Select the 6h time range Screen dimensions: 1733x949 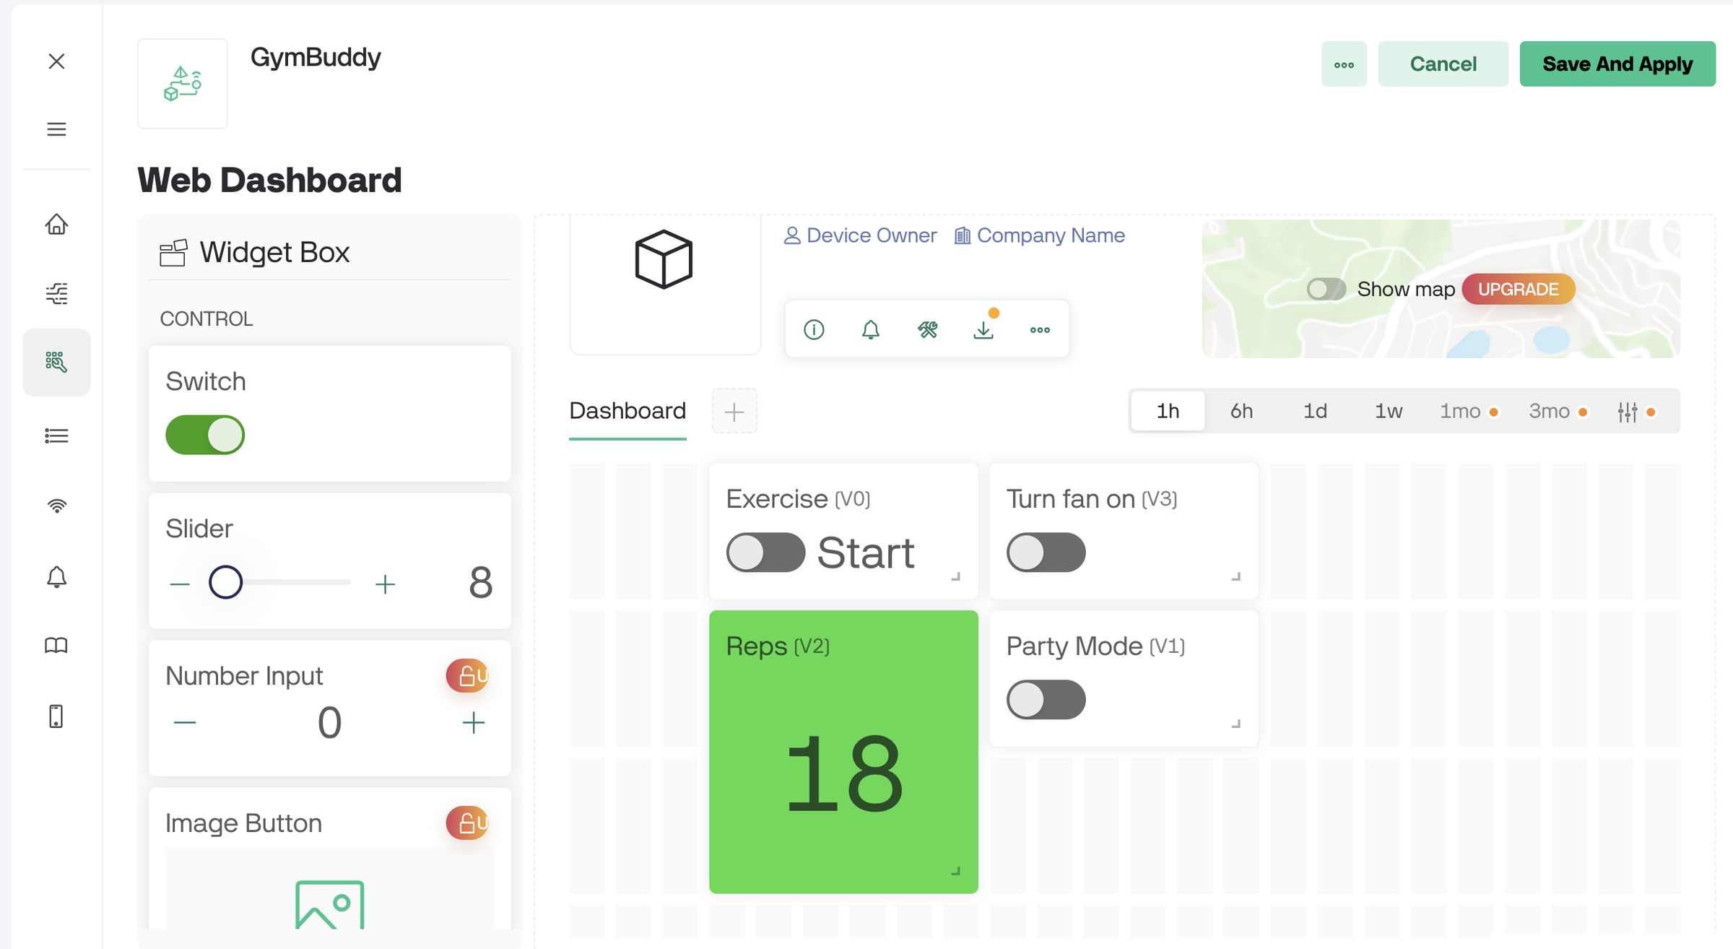coord(1241,411)
